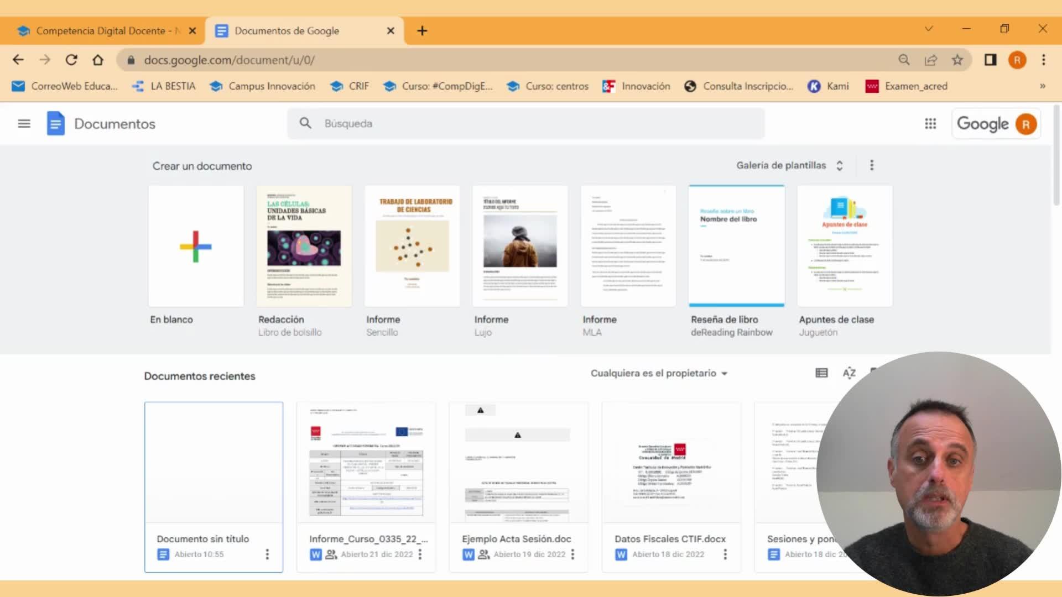Create a blank document
The width and height of the screenshot is (1062, 597).
pyautogui.click(x=196, y=247)
